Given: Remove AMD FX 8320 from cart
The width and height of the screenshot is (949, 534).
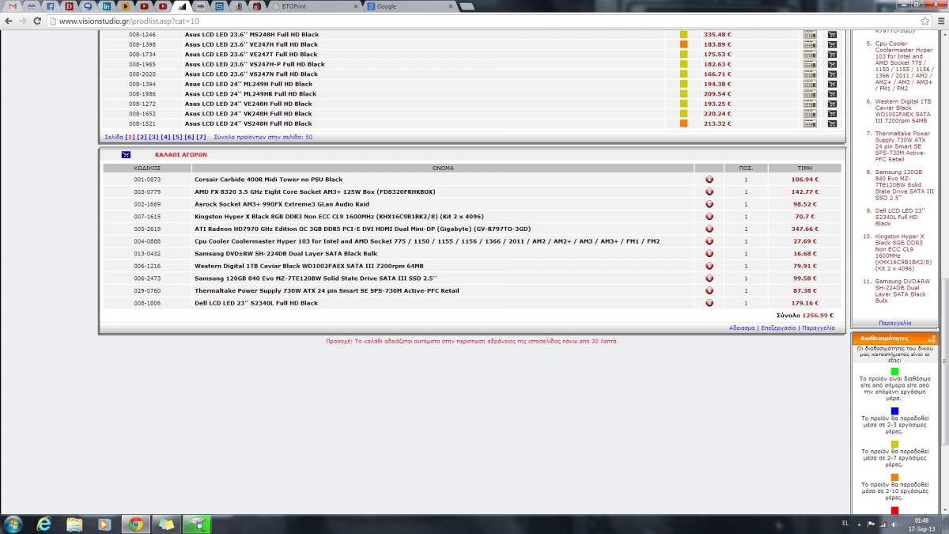Looking at the screenshot, I should point(709,191).
